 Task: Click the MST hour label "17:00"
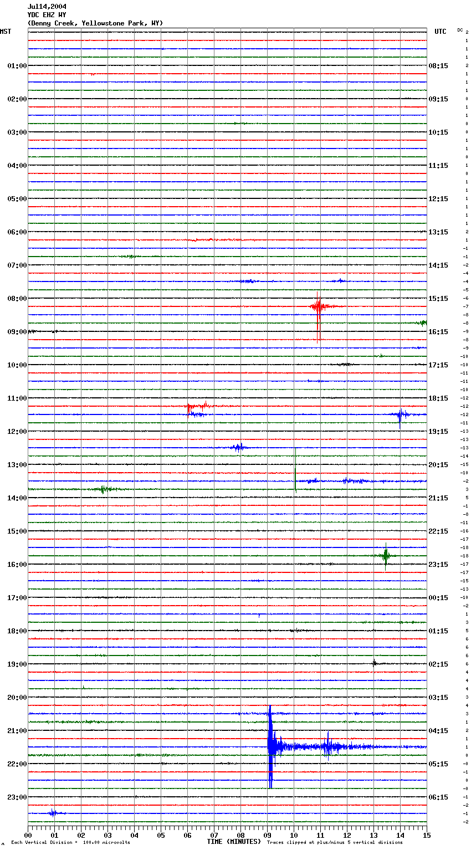coord(17,598)
